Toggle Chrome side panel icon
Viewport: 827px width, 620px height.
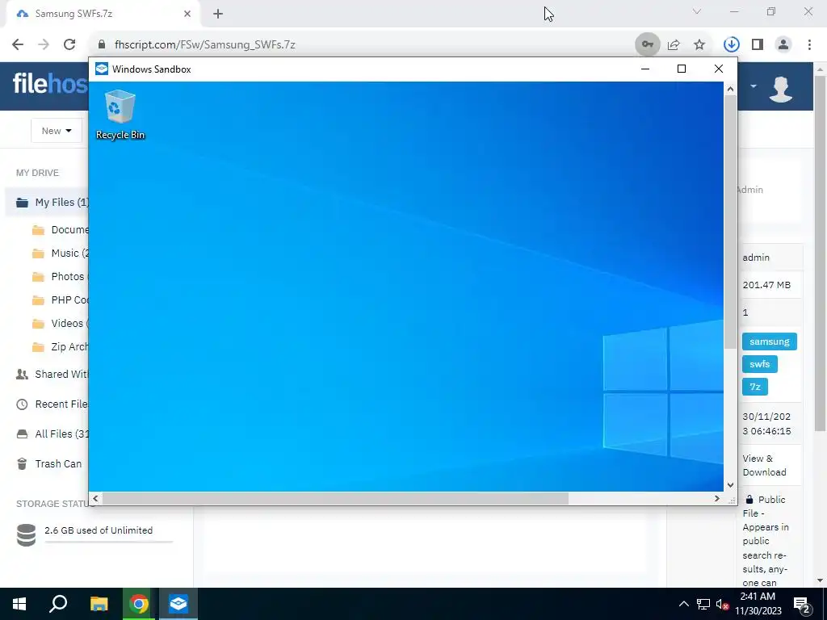[x=758, y=45]
